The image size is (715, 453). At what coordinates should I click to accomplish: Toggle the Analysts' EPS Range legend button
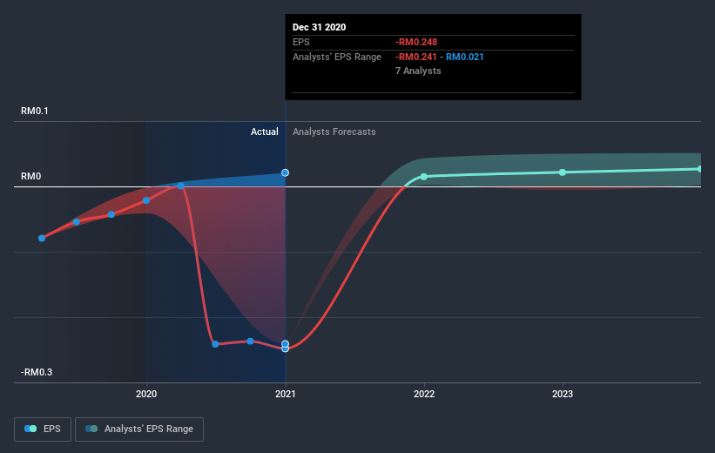139,429
